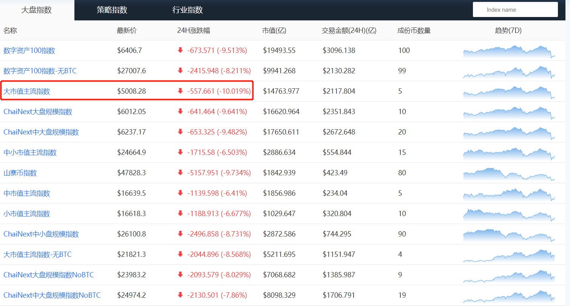Open the 中市值主流指数 link
The image size is (570, 306).
point(27,193)
